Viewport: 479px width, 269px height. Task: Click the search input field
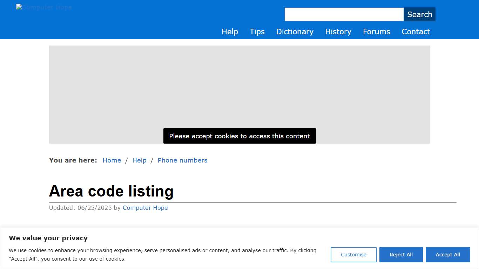[344, 14]
